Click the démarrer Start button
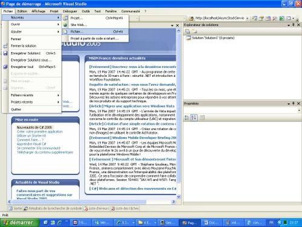 coord(20,223)
